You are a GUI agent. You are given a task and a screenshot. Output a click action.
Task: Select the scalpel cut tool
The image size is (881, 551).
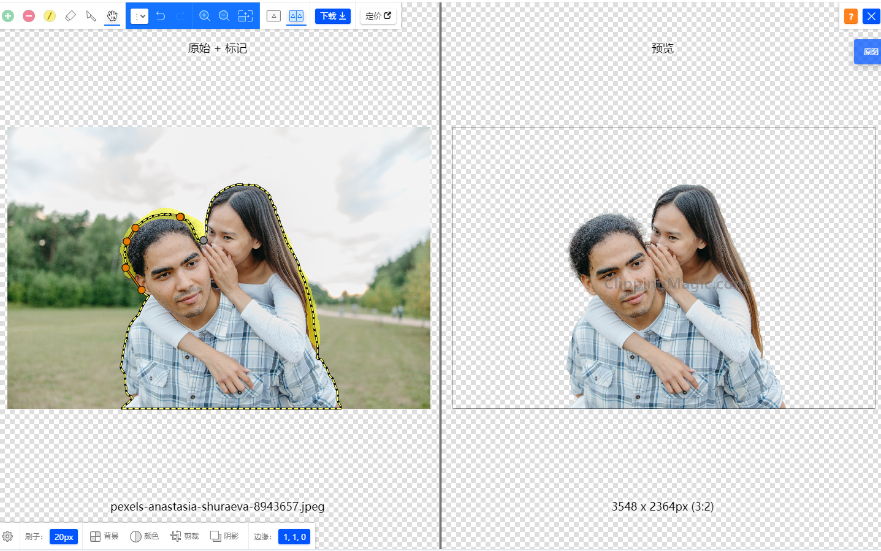pyautogui.click(x=91, y=16)
